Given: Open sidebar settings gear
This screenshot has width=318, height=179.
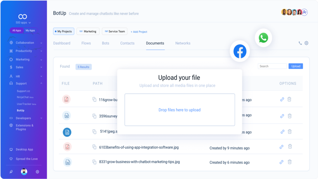Looking at the screenshot, I should 37,172.
